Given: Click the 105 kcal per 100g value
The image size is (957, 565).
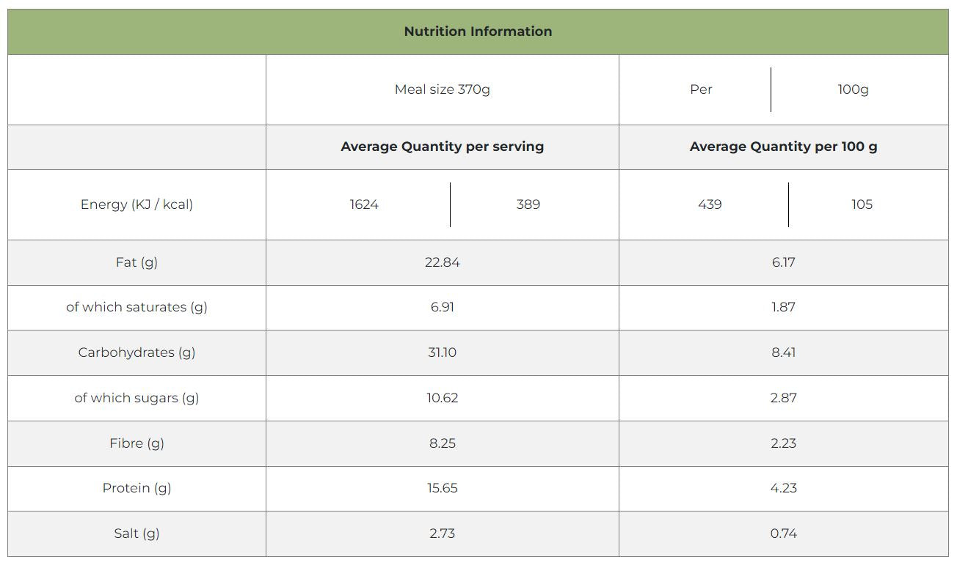Looking at the screenshot, I should click(862, 204).
